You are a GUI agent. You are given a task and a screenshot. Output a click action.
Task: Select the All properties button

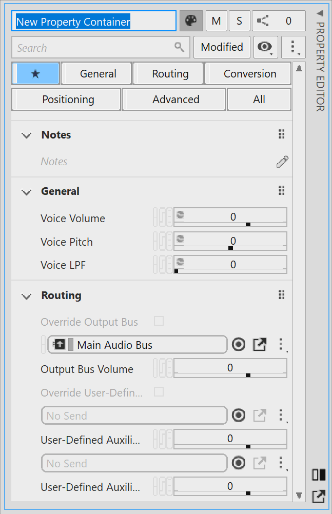(x=259, y=100)
